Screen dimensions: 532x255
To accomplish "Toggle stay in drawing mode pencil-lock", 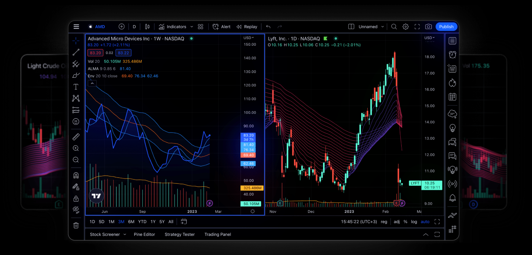I will click(x=76, y=187).
